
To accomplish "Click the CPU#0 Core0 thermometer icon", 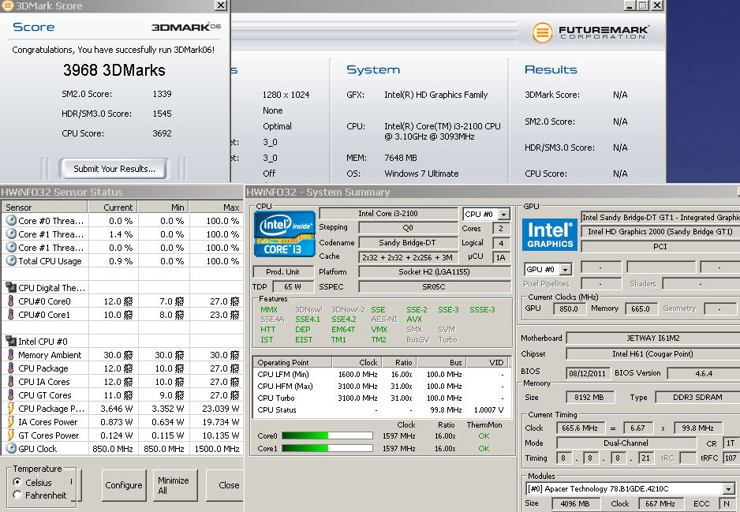I will coord(11,301).
